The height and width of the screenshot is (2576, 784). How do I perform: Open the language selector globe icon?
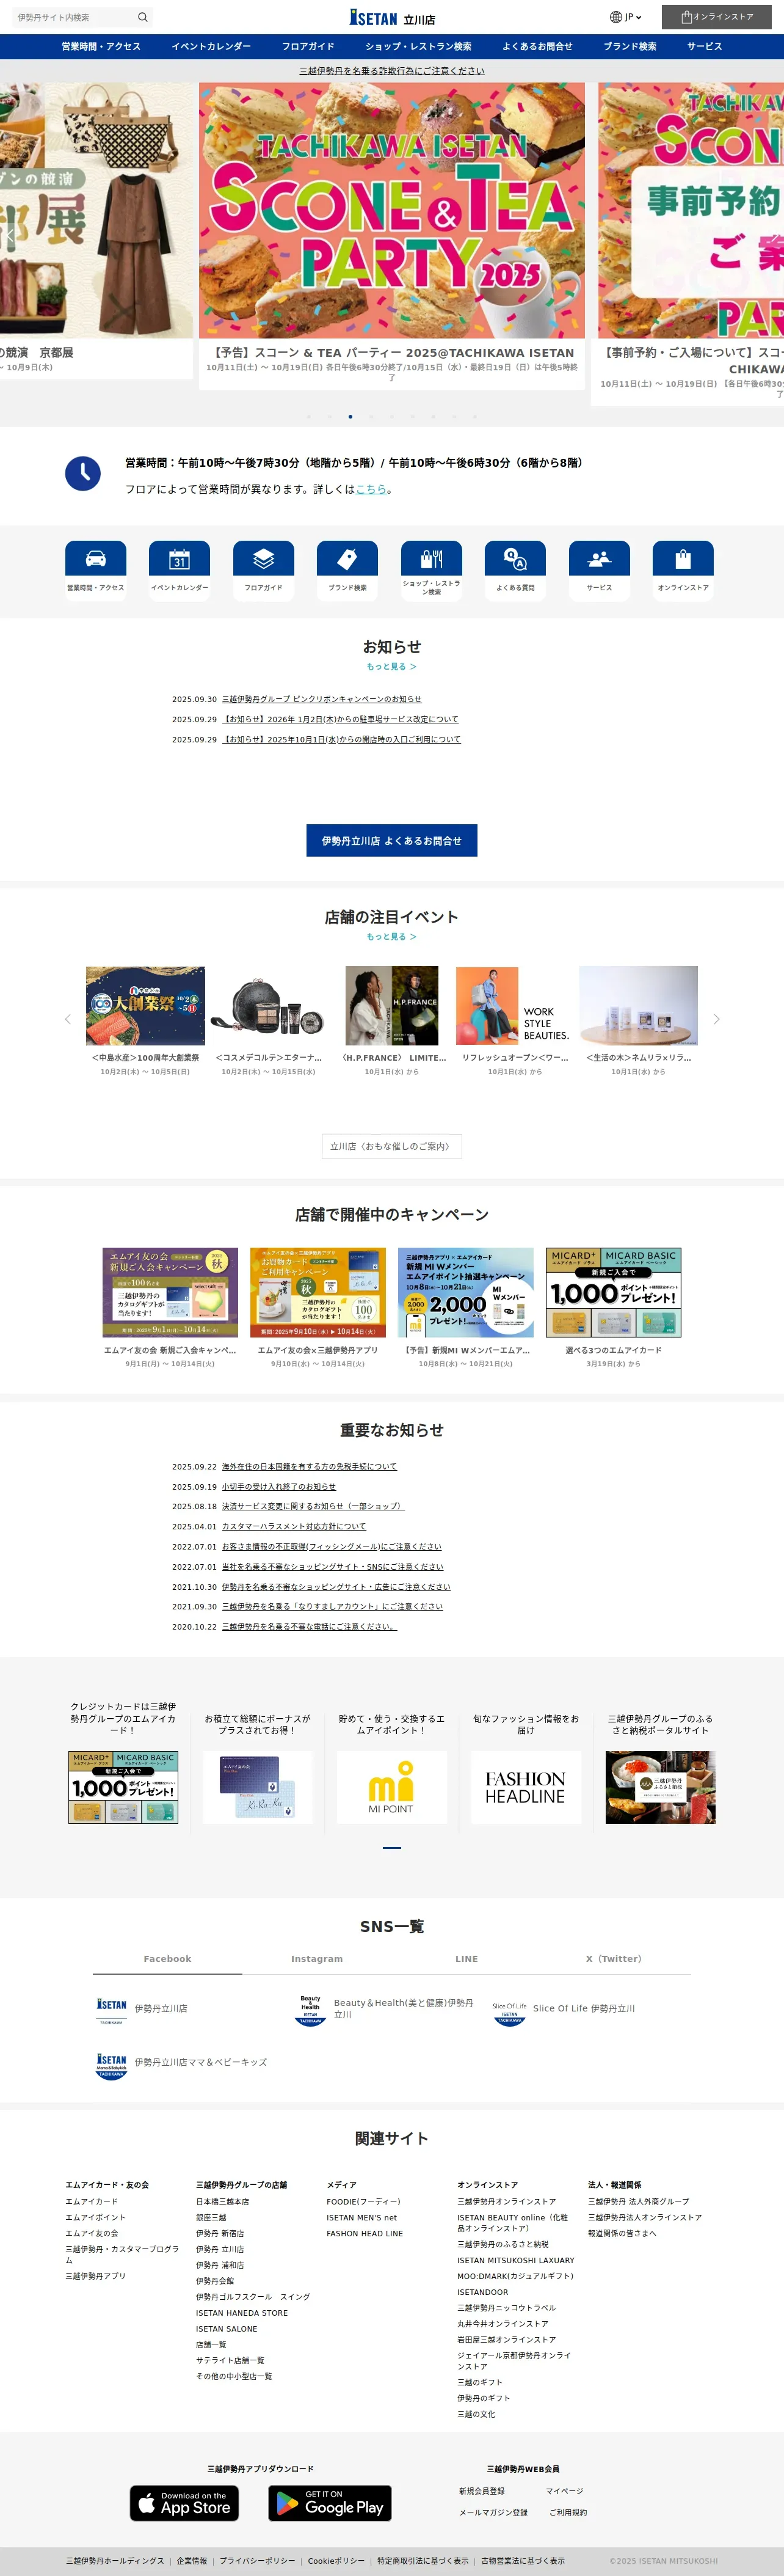(x=615, y=17)
